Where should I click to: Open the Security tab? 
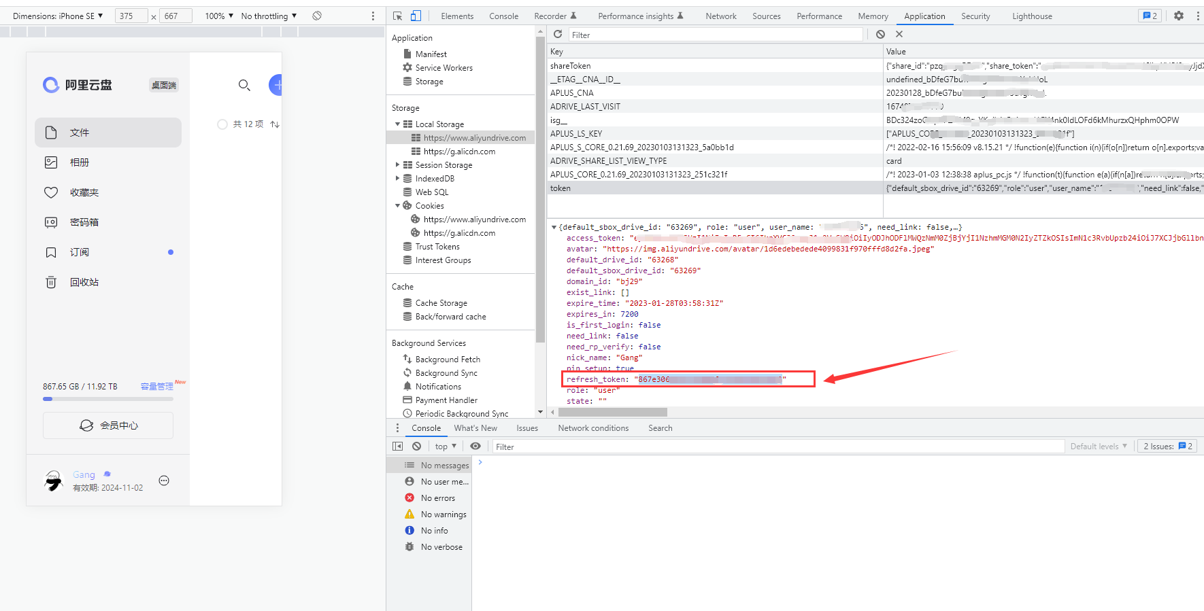coord(975,16)
